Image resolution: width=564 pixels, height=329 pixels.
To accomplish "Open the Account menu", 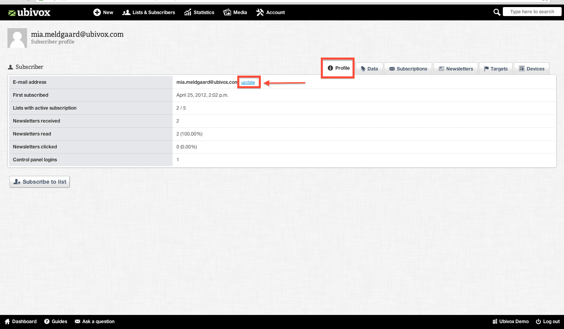I will [271, 13].
